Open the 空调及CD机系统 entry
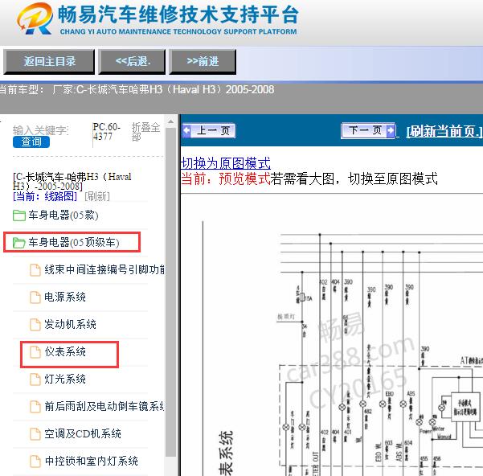483x476 pixels. (x=83, y=434)
